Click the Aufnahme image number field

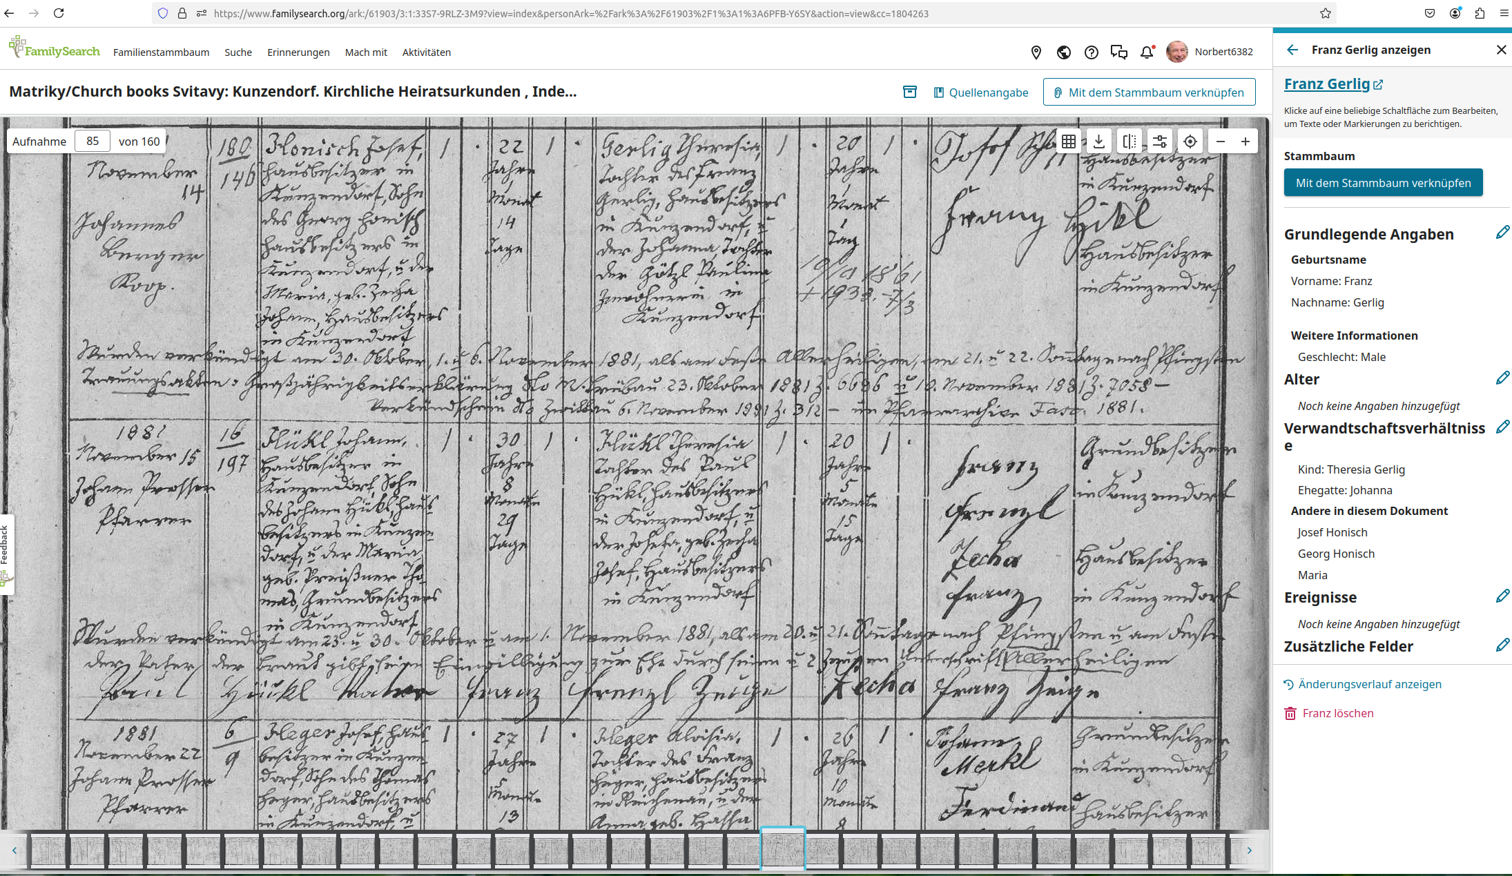(x=93, y=141)
